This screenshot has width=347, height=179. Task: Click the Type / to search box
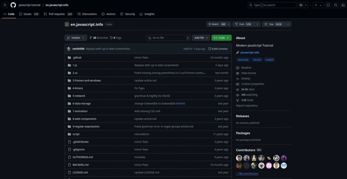272,5
